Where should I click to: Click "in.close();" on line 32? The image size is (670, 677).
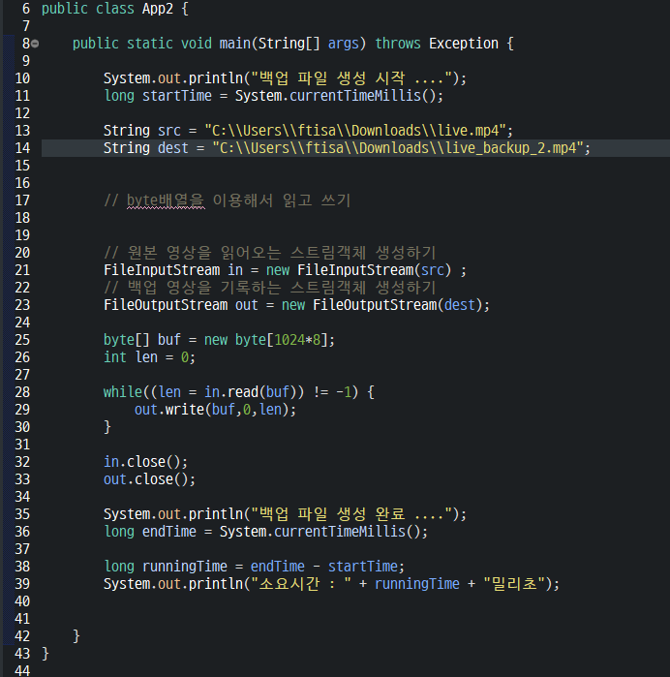tap(145, 462)
